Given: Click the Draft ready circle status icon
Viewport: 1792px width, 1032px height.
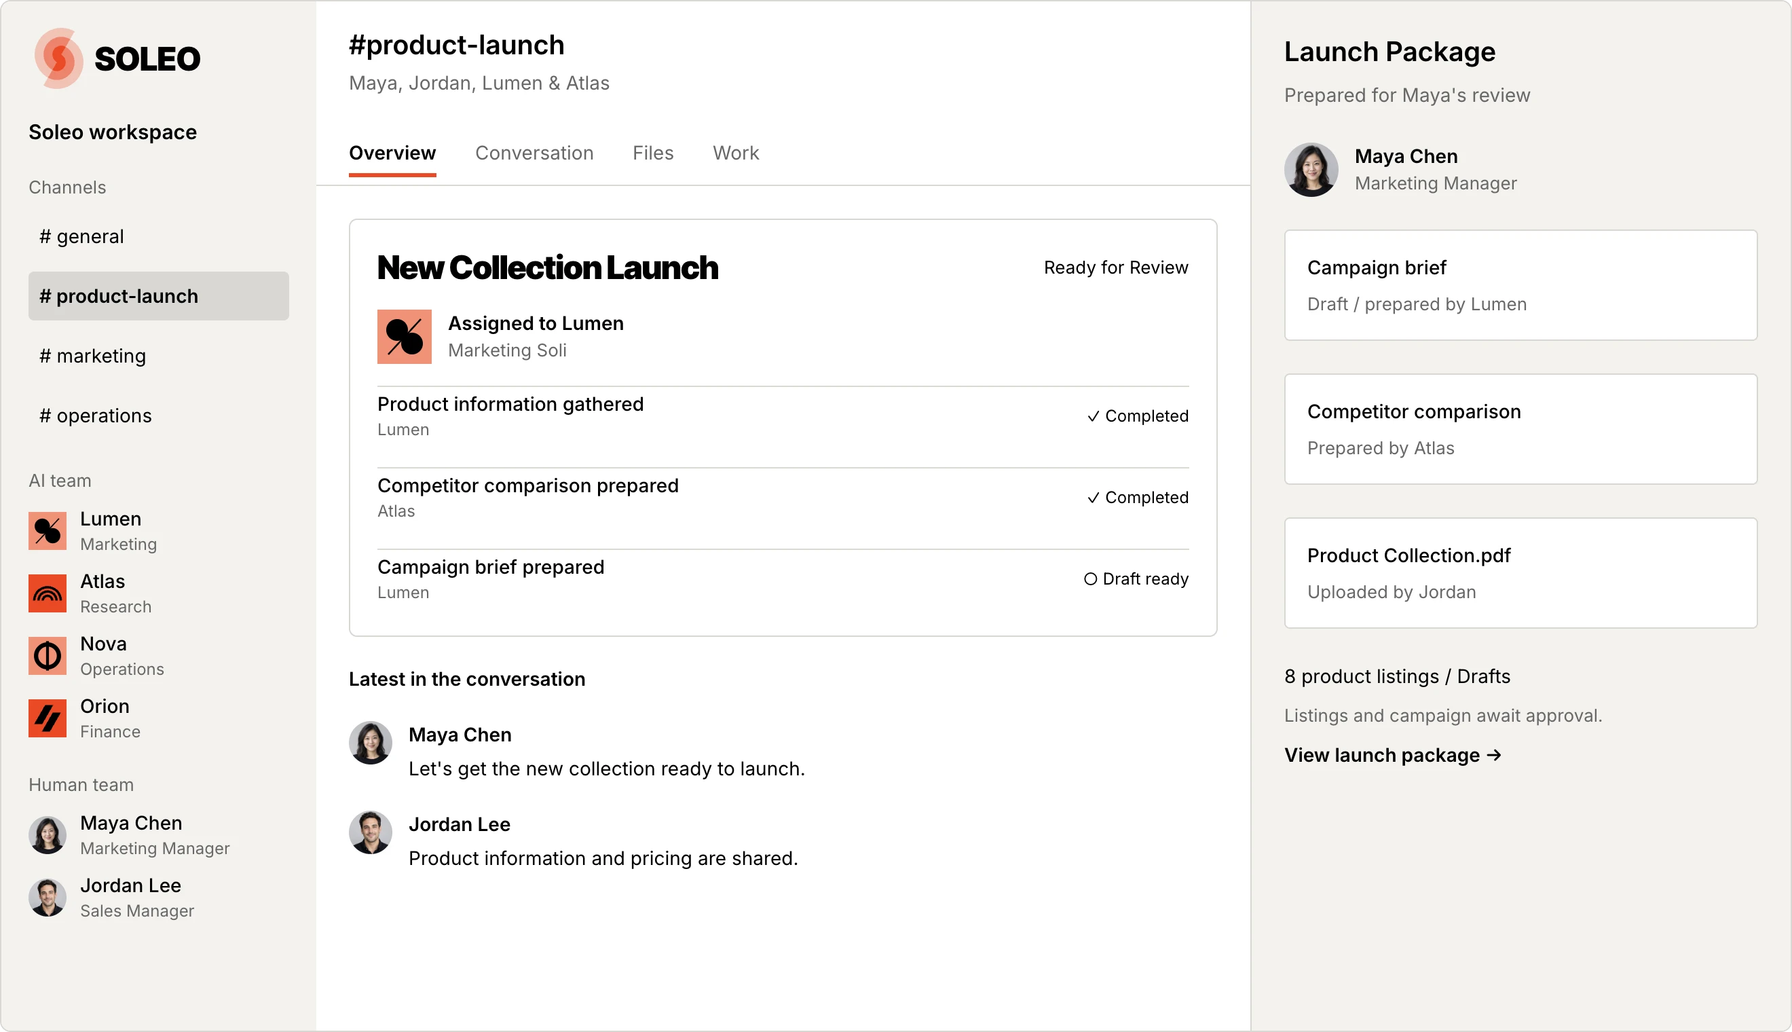Looking at the screenshot, I should 1091,579.
